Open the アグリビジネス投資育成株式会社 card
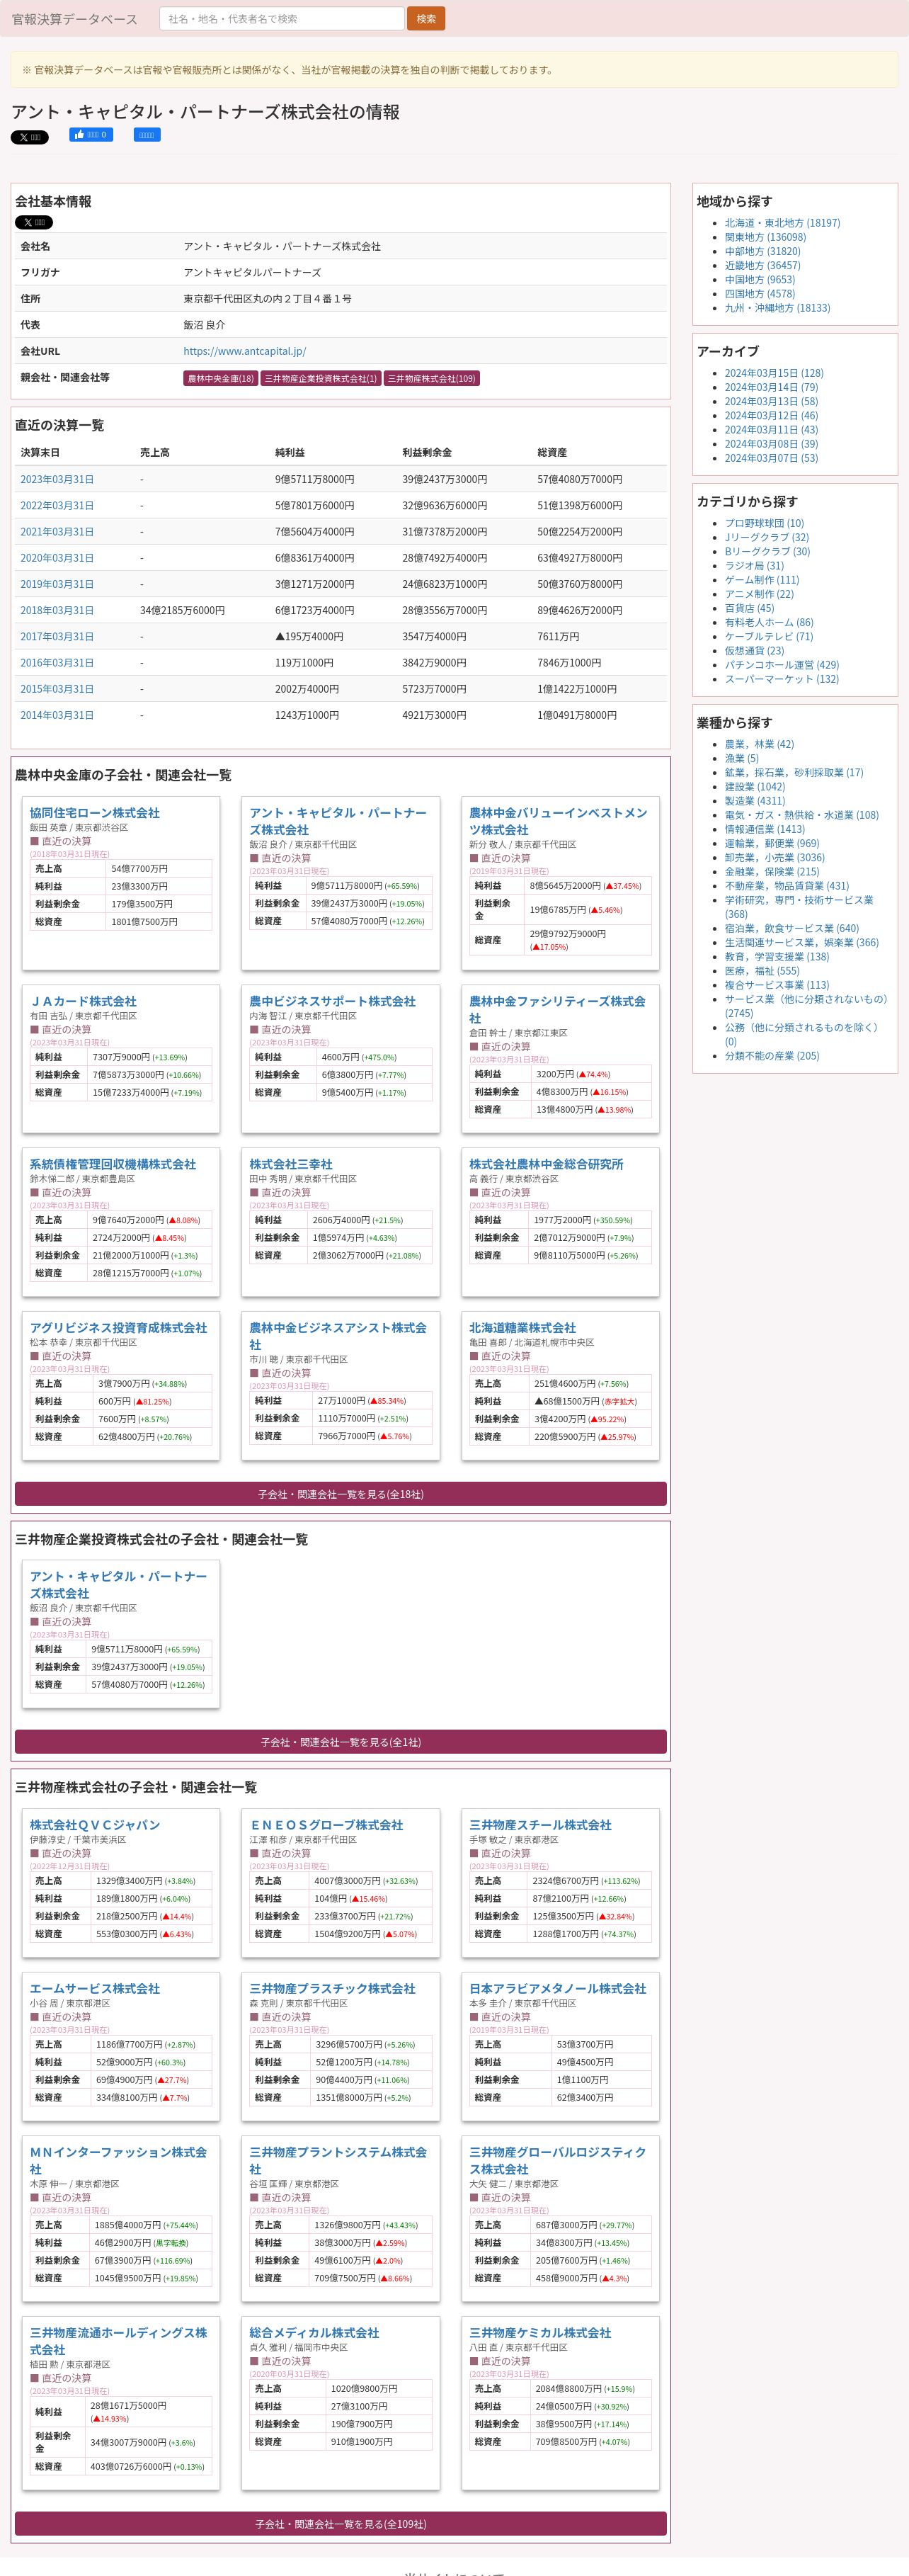The width and height of the screenshot is (909, 2576). 118,1328
